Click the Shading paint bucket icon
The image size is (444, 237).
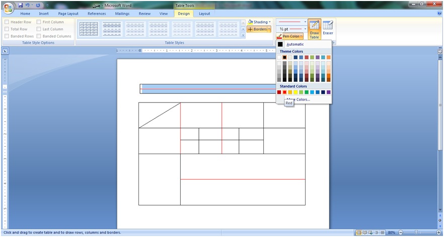250,22
